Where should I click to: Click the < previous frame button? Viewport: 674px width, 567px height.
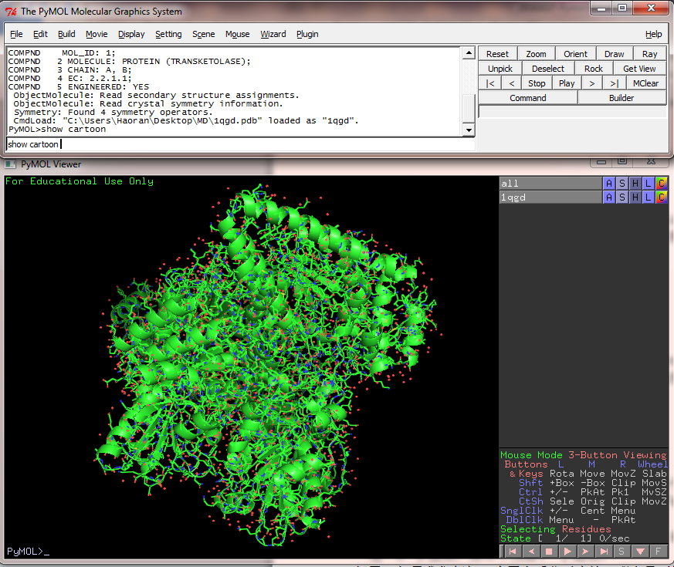512,83
